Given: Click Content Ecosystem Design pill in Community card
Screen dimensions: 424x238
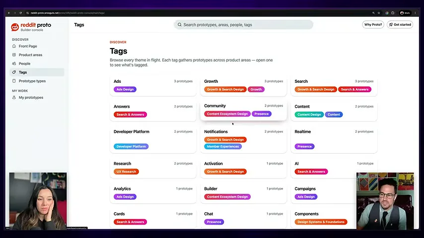Looking at the screenshot, I should pyautogui.click(x=227, y=114).
